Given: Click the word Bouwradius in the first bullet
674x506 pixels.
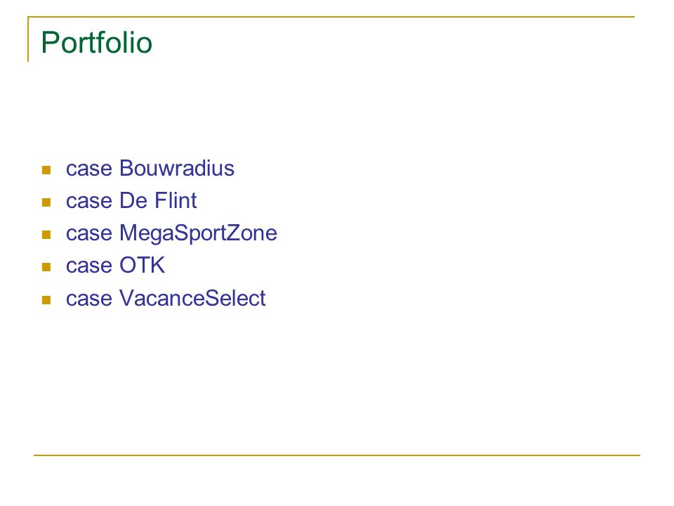Looking at the screenshot, I should coord(177,168).
